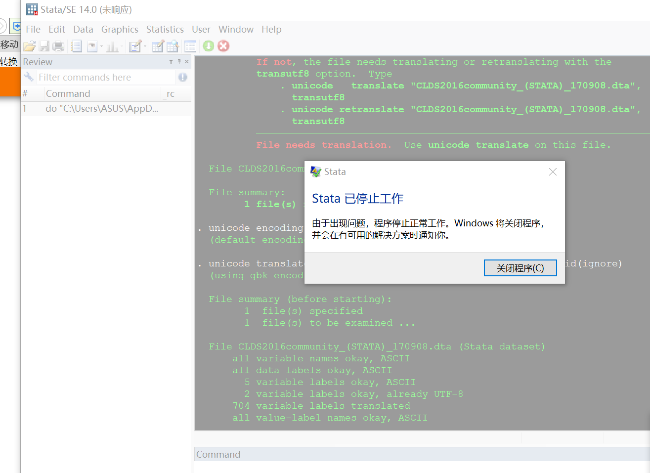Click the Save toolbar icon
The width and height of the screenshot is (650, 473).
pos(44,46)
